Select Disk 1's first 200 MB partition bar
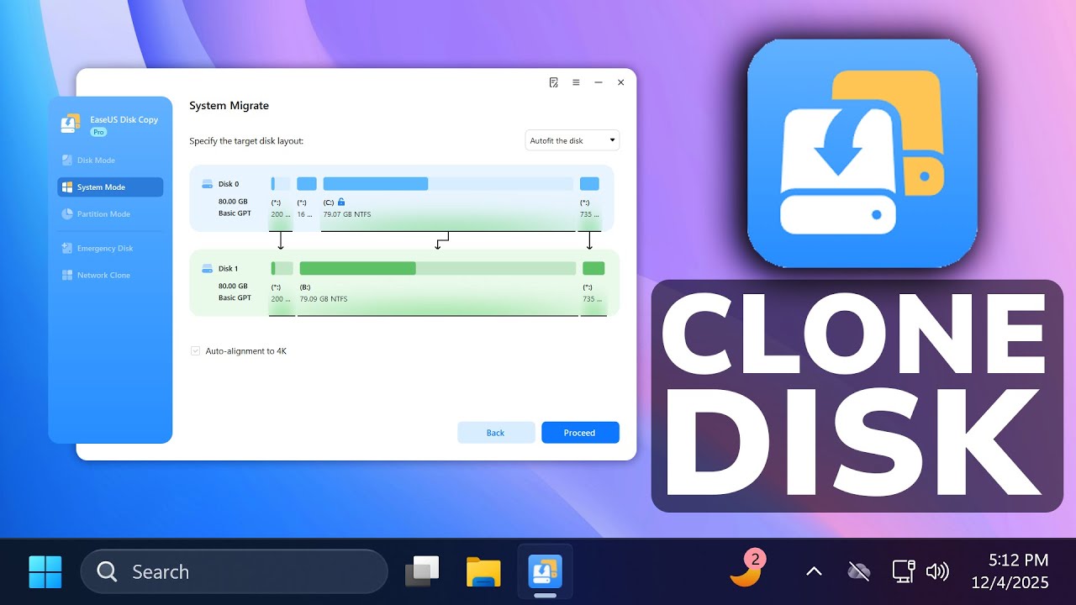The width and height of the screenshot is (1076, 605). pos(282,268)
